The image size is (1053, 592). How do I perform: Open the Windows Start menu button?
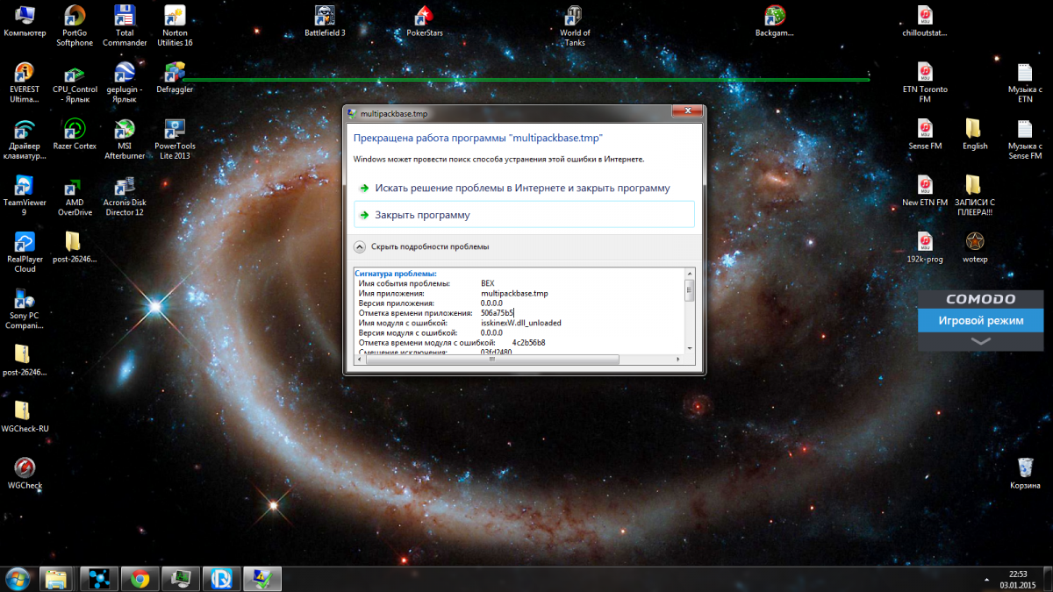17,578
